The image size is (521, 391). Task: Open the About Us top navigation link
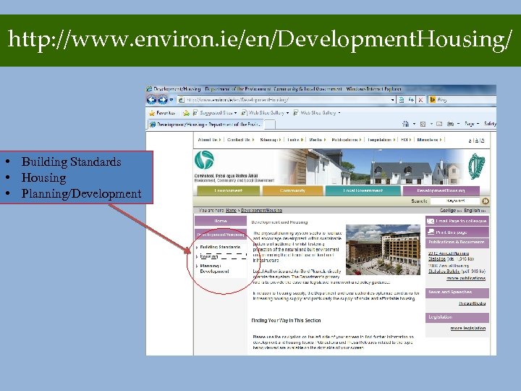point(208,140)
